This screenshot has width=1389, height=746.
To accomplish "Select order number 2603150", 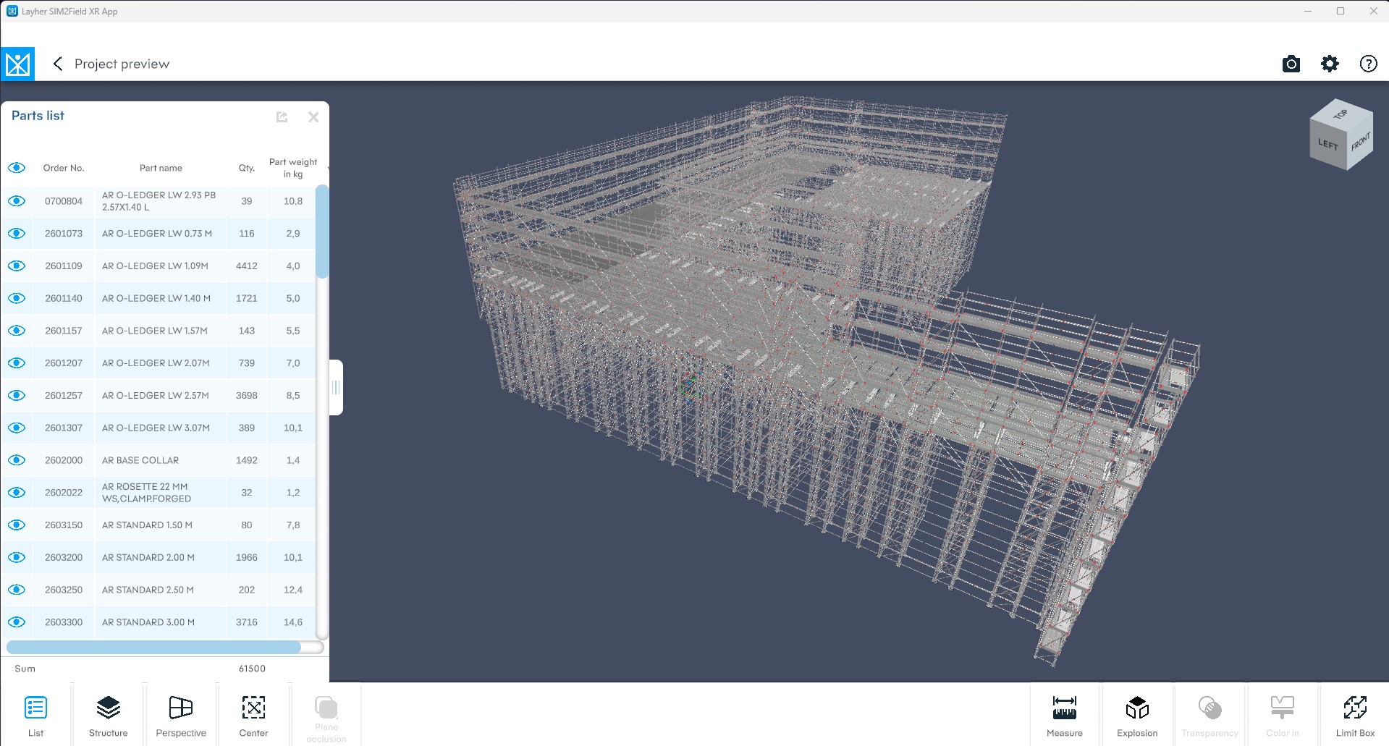I will (64, 525).
